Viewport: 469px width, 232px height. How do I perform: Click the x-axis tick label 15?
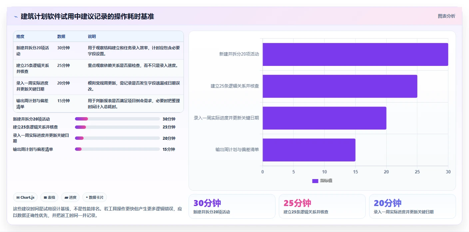[355, 172]
